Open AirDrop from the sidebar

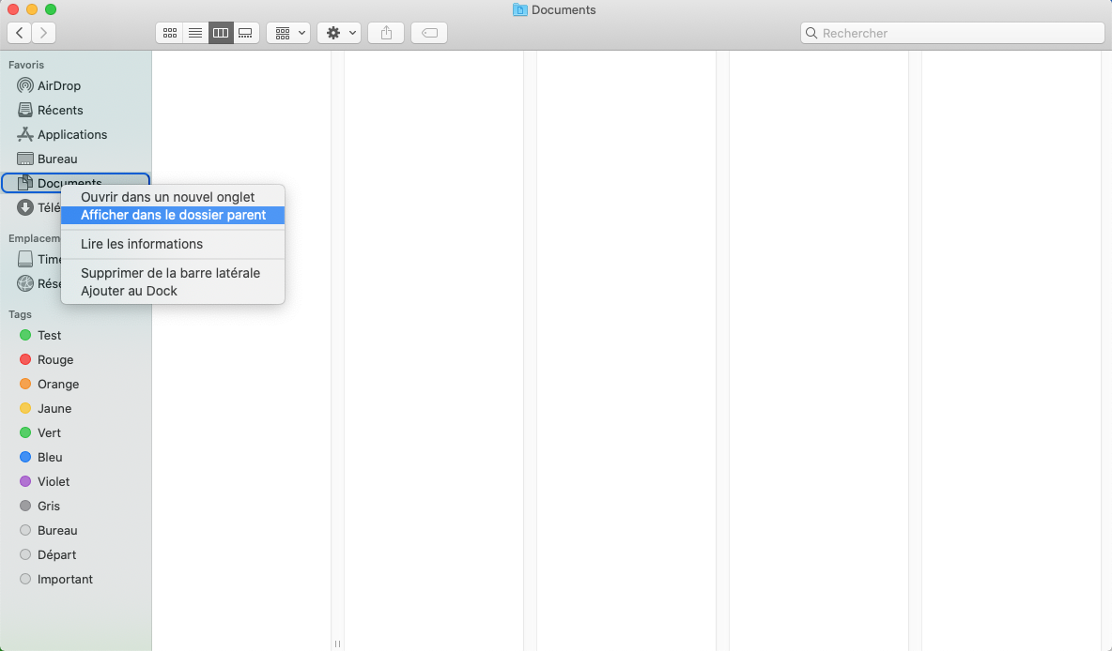(58, 85)
